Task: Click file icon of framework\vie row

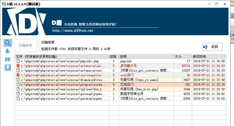Action: (18, 80)
